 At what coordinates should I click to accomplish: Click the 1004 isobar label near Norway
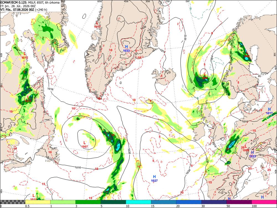pos(212,59)
